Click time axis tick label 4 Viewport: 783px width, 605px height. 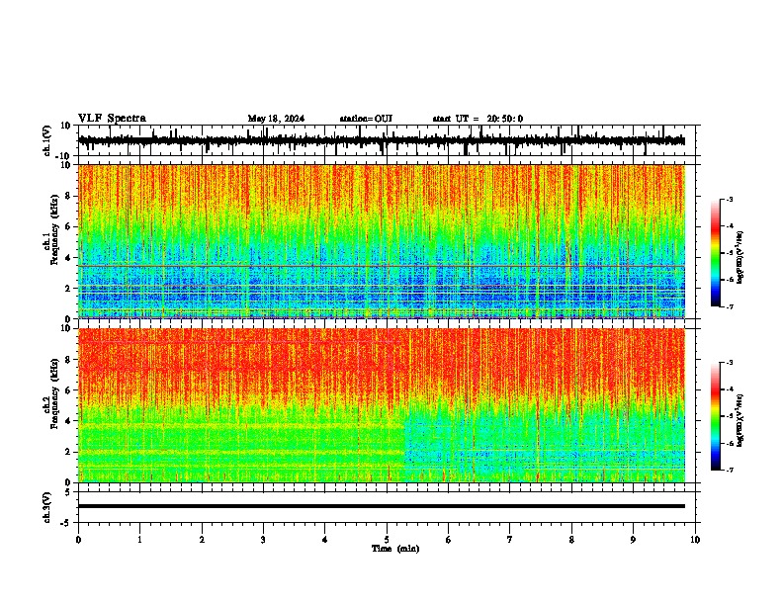[325, 540]
